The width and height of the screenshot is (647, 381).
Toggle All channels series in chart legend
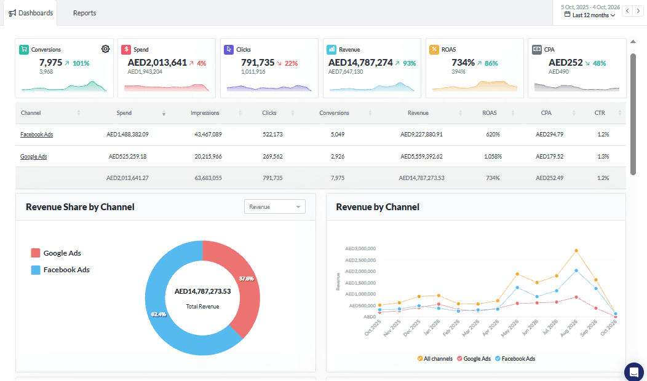(x=435, y=359)
